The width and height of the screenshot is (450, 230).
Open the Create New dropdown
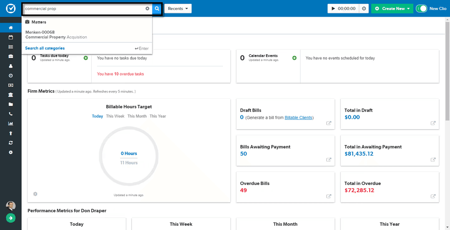[x=392, y=9]
